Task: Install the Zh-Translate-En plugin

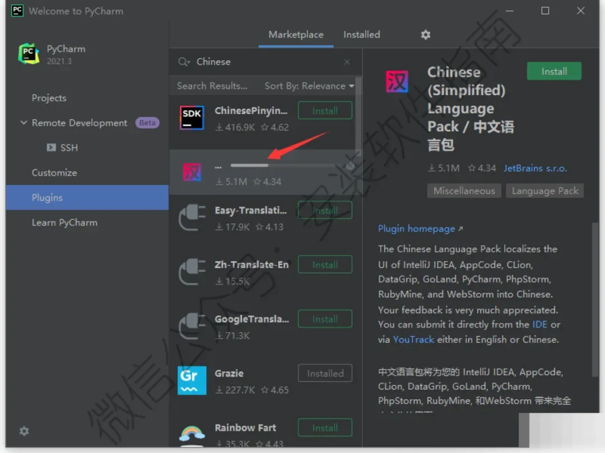Action: [325, 265]
